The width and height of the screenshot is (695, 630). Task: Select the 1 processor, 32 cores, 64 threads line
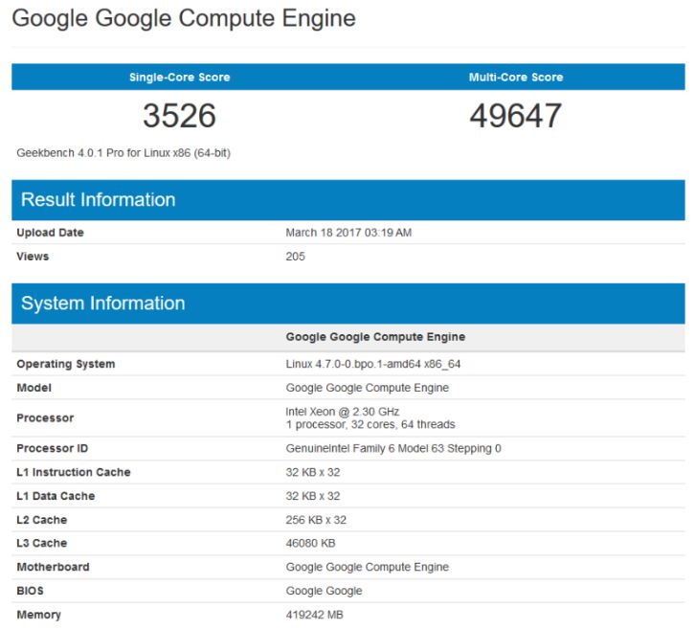coord(370,425)
